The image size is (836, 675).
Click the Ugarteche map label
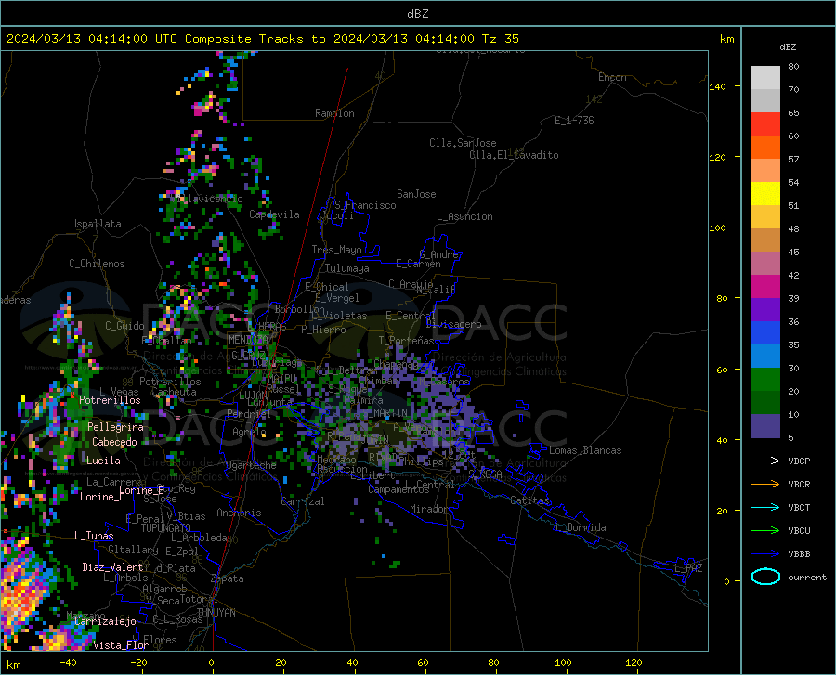click(x=251, y=465)
